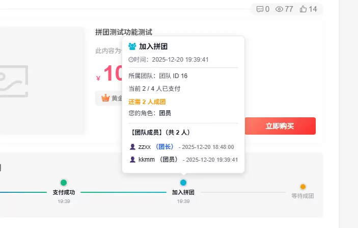The height and width of the screenshot is (228, 358).
Task: Click the text 所属团队：团队 ID 16
Action: (158, 76)
